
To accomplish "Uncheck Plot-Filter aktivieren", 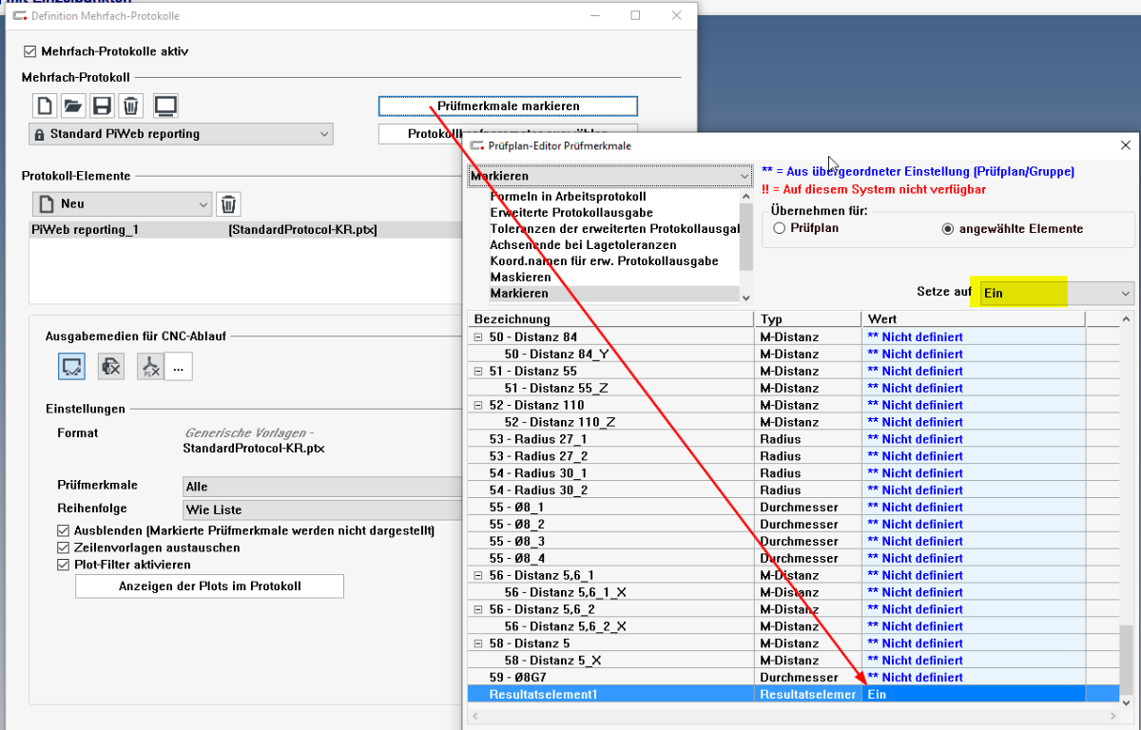I will (x=64, y=565).
